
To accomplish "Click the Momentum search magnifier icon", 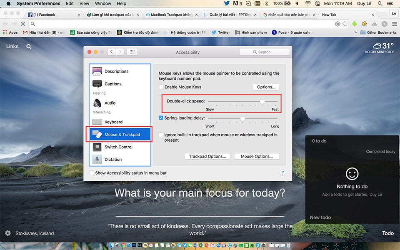I will [29, 46].
